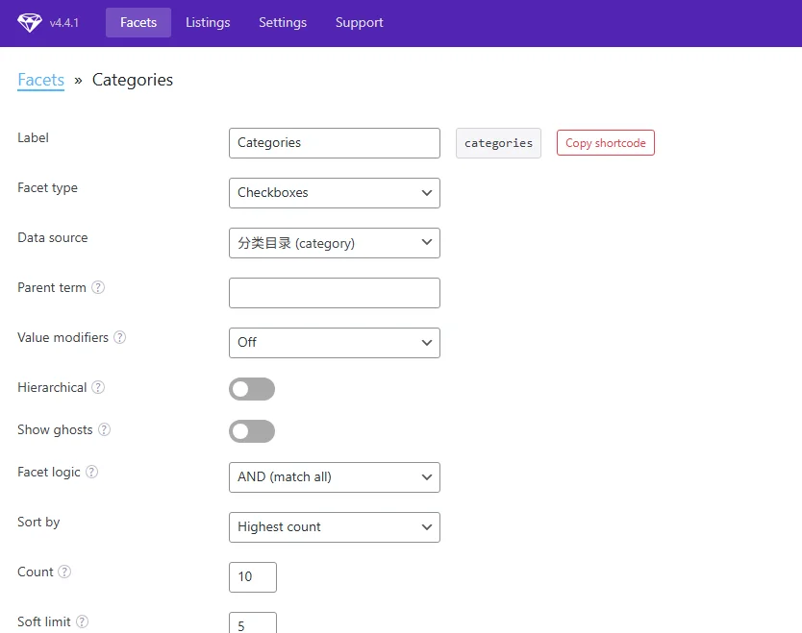Click the Count help question icon

click(64, 572)
